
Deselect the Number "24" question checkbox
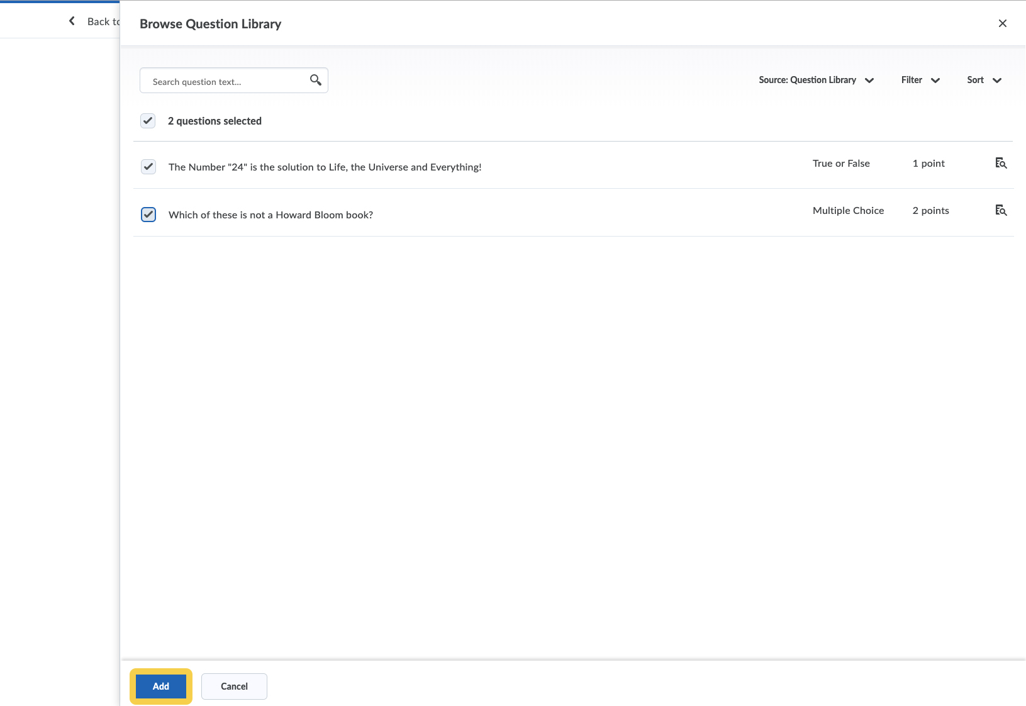click(148, 167)
